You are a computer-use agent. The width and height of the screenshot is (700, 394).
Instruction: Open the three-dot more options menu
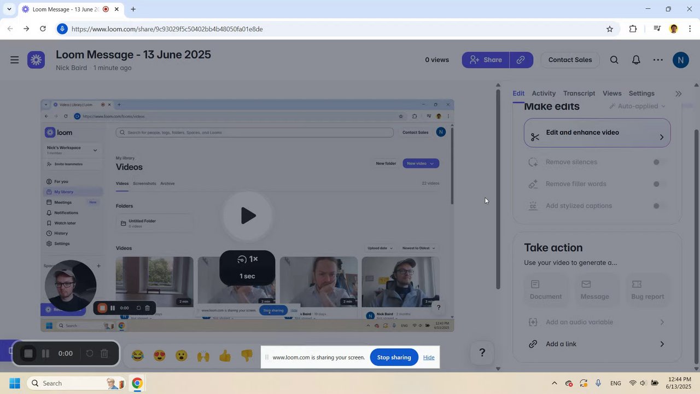pyautogui.click(x=658, y=60)
